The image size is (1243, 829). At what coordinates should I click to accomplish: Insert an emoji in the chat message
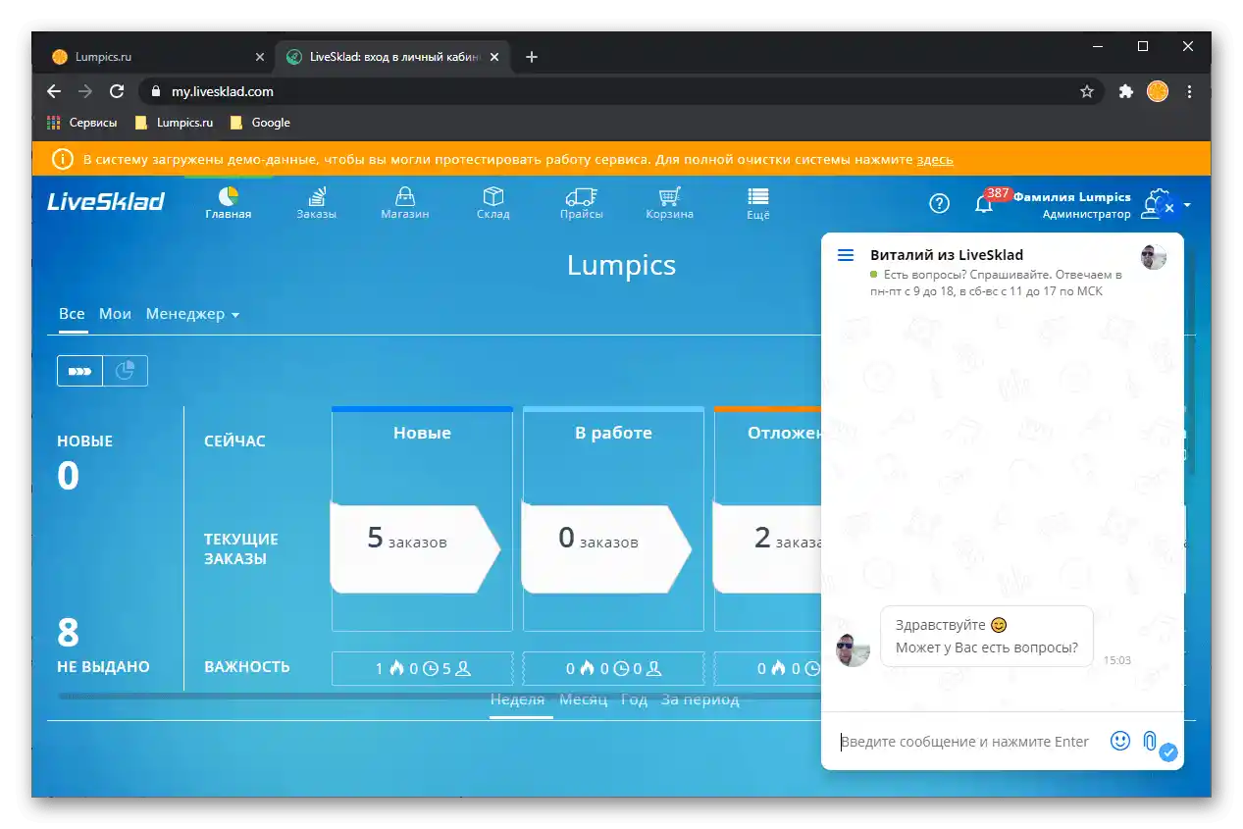pyautogui.click(x=1119, y=741)
